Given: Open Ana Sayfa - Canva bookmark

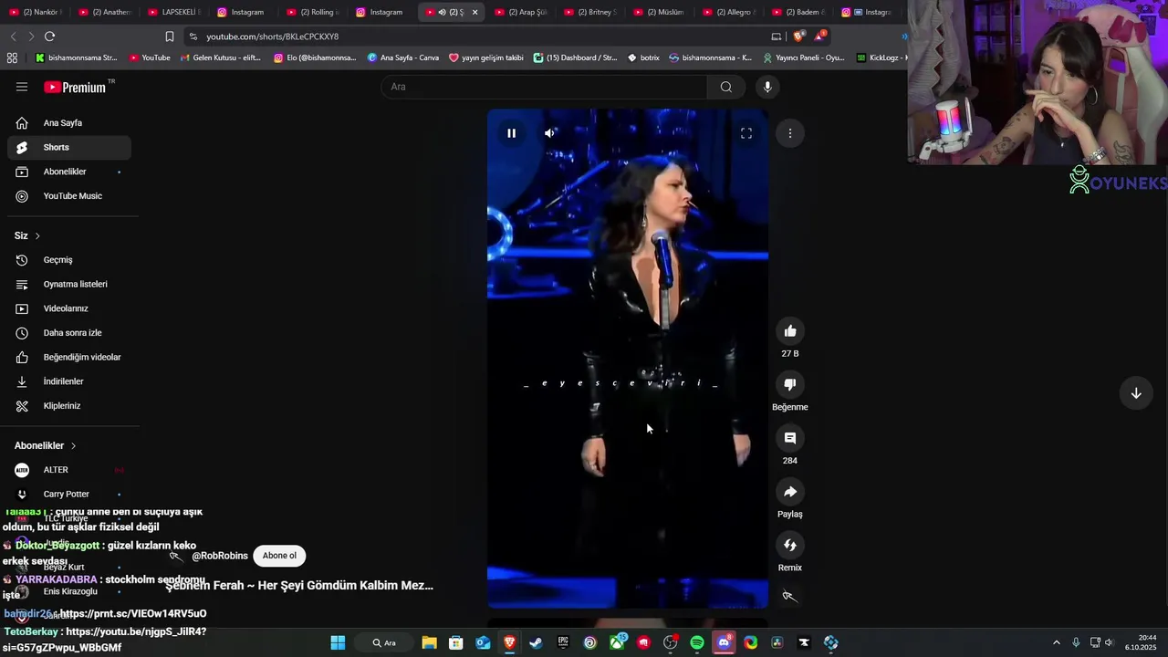Looking at the screenshot, I should [403, 57].
